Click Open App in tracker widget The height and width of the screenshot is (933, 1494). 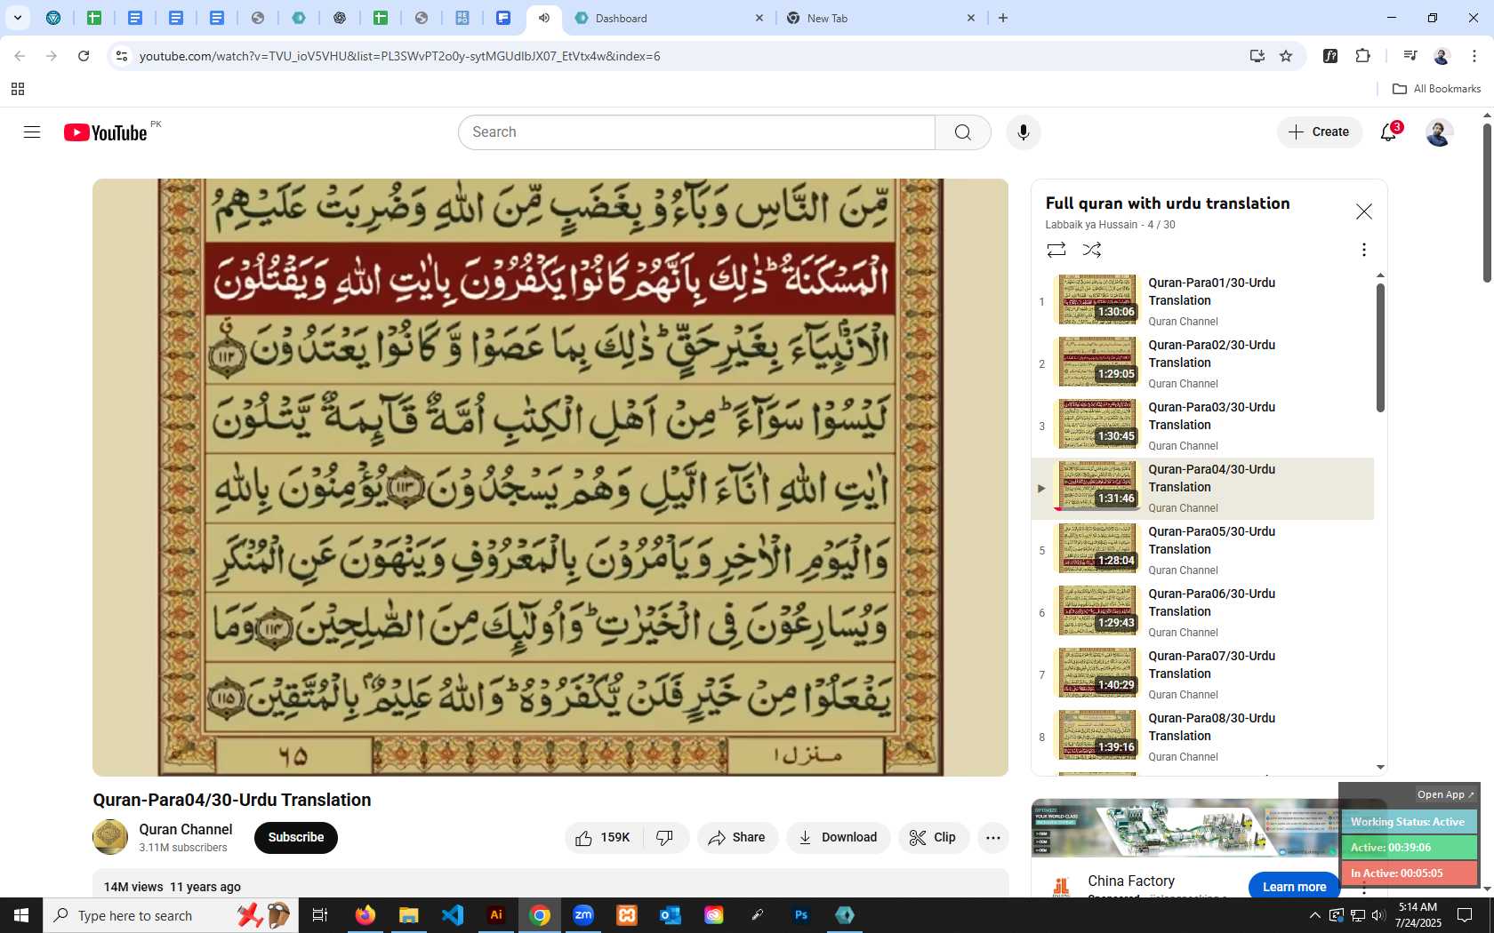[1445, 794]
